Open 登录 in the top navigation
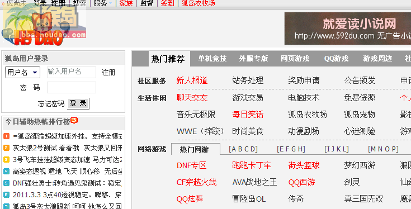The width and height of the screenshot is (411, 209). coord(40,3)
